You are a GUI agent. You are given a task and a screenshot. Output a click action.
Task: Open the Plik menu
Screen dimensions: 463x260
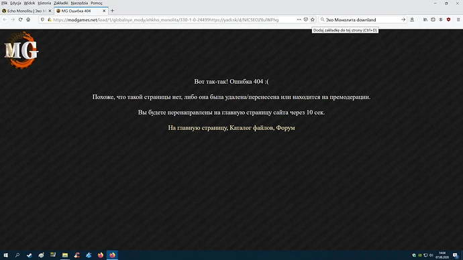pyautogui.click(x=5, y=3)
